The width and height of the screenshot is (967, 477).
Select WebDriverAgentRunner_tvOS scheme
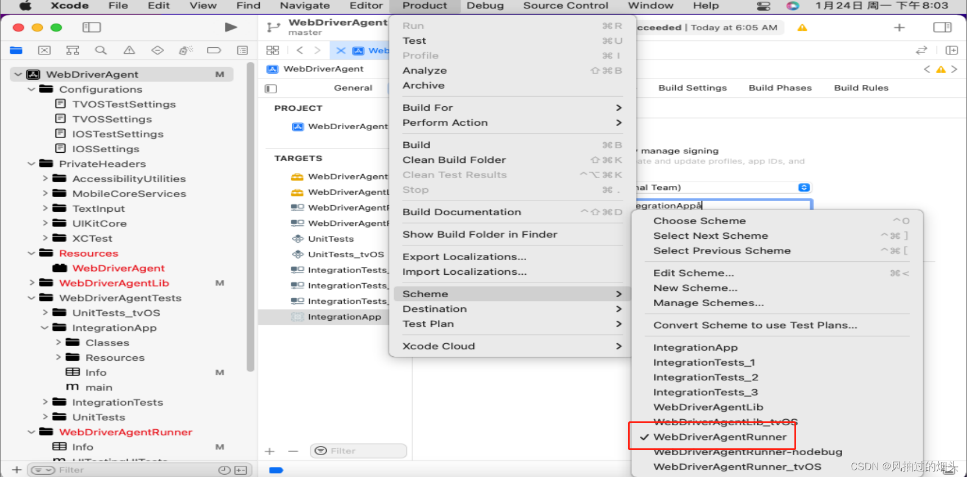778,467
